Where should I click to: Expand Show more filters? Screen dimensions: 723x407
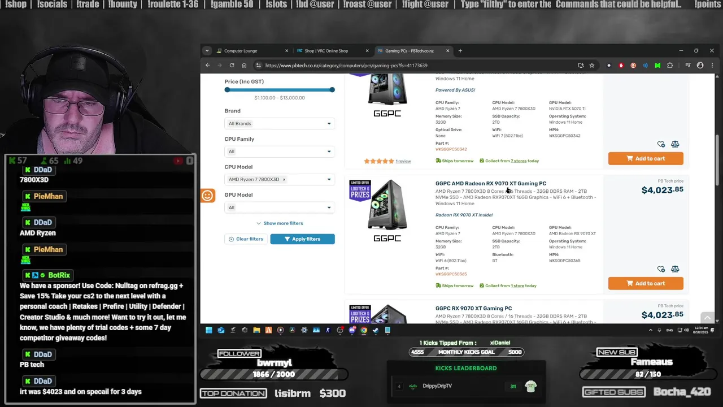pos(280,223)
